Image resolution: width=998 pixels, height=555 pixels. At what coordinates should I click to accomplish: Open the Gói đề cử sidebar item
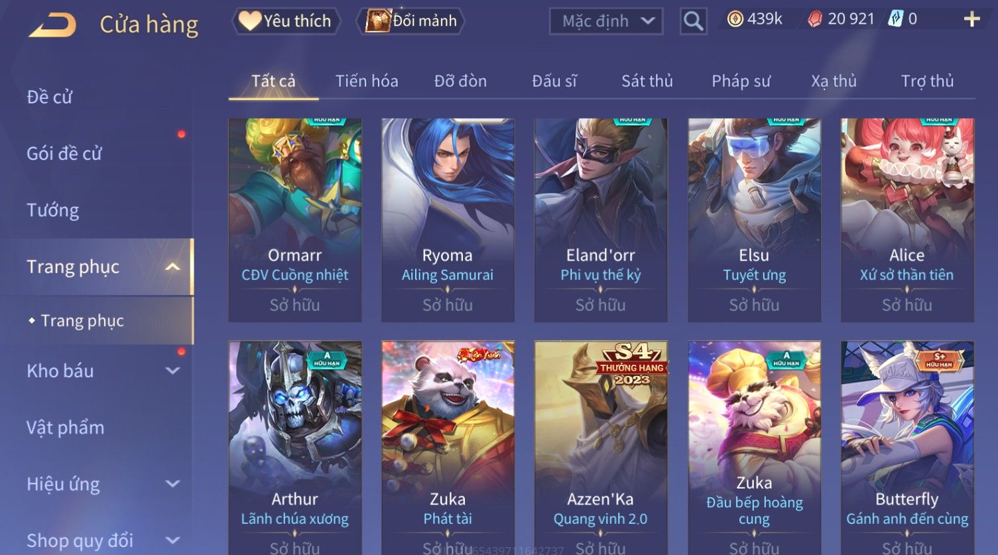click(x=64, y=153)
